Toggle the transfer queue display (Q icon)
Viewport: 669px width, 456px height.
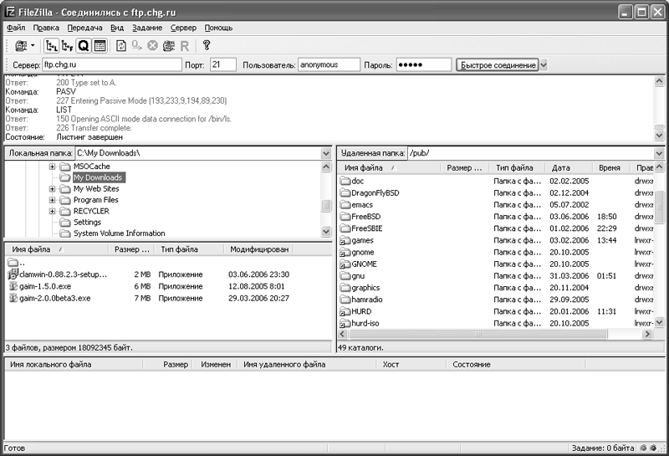coord(83,45)
